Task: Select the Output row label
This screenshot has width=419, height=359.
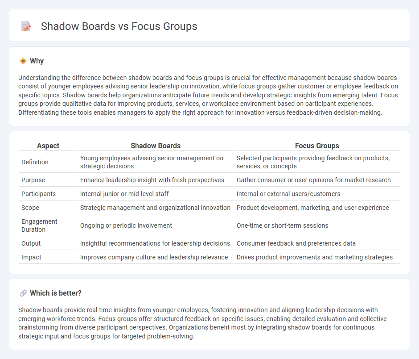Action: [31, 243]
